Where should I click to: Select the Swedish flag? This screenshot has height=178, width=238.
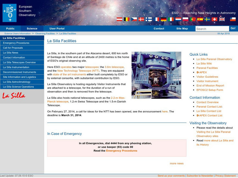click(207, 19)
